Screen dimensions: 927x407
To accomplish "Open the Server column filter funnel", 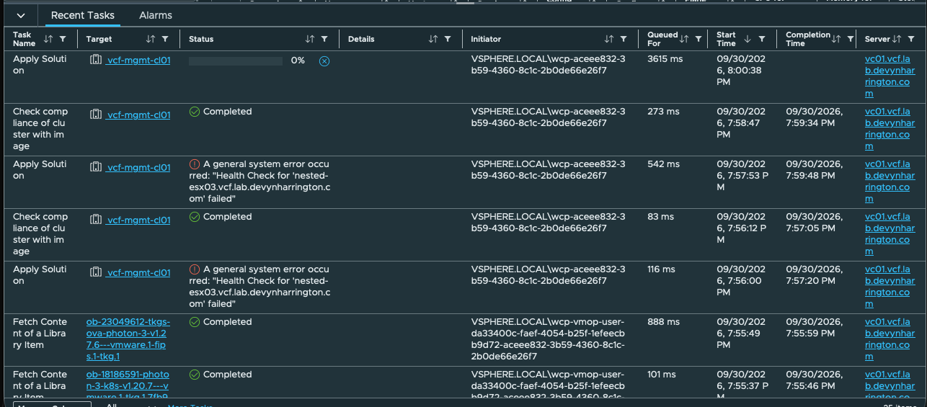I will (x=910, y=39).
